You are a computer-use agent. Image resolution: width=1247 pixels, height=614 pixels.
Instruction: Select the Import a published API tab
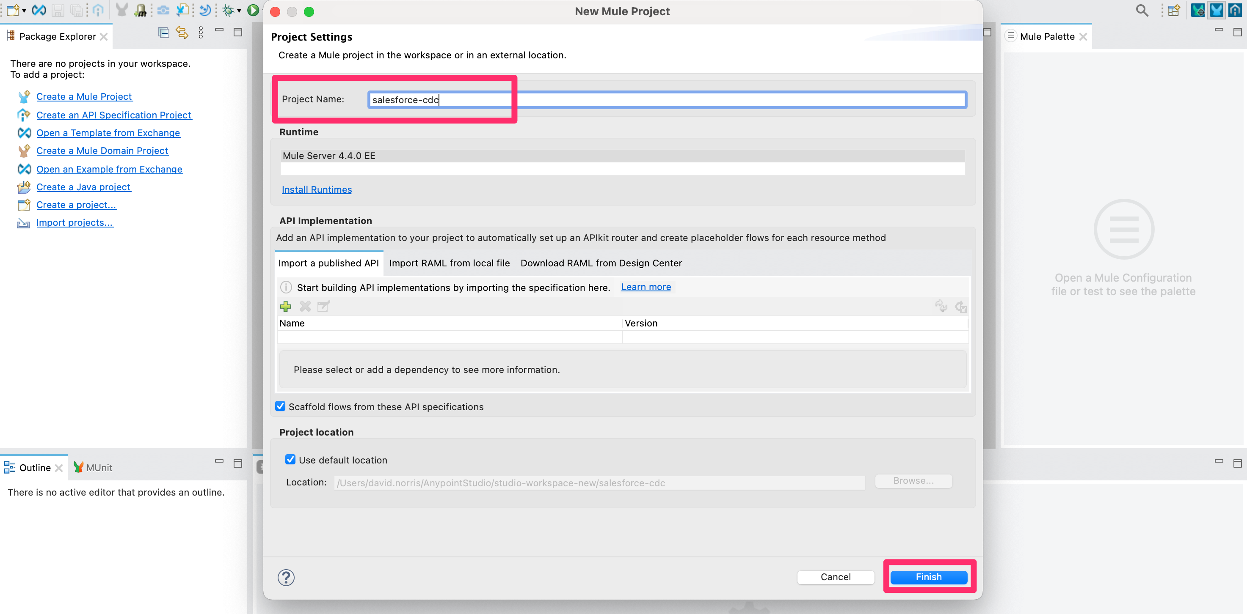329,263
